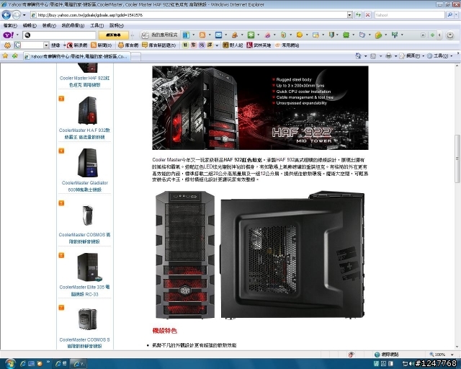Open the 常用網站 toolbar link
This screenshot has height=369, width=461.
pyautogui.click(x=287, y=45)
